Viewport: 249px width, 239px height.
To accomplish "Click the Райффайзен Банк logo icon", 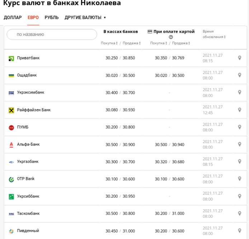I will coord(11,110).
